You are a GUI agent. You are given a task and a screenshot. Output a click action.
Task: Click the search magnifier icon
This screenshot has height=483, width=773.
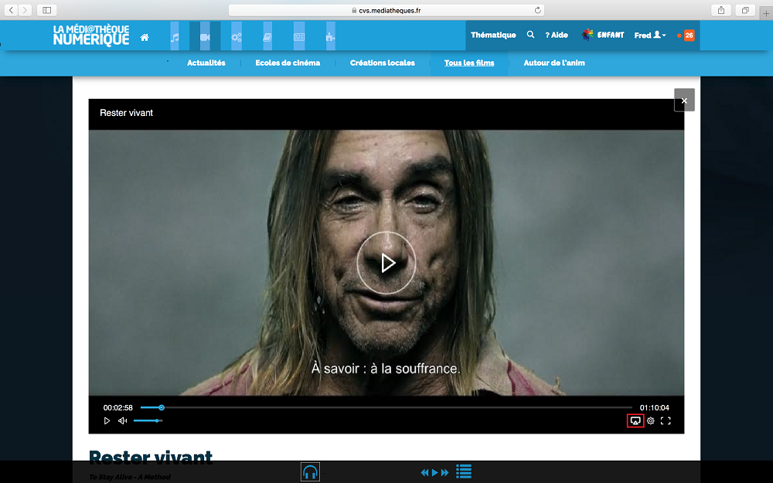click(x=530, y=35)
